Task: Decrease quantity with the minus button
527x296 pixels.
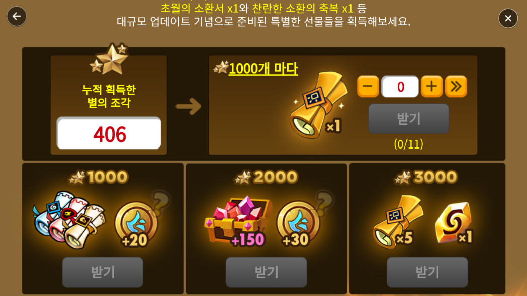Action: (x=368, y=86)
